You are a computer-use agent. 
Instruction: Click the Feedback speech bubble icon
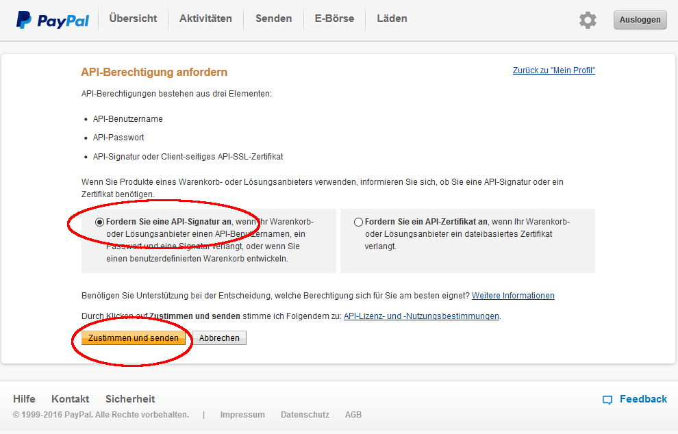coord(607,400)
